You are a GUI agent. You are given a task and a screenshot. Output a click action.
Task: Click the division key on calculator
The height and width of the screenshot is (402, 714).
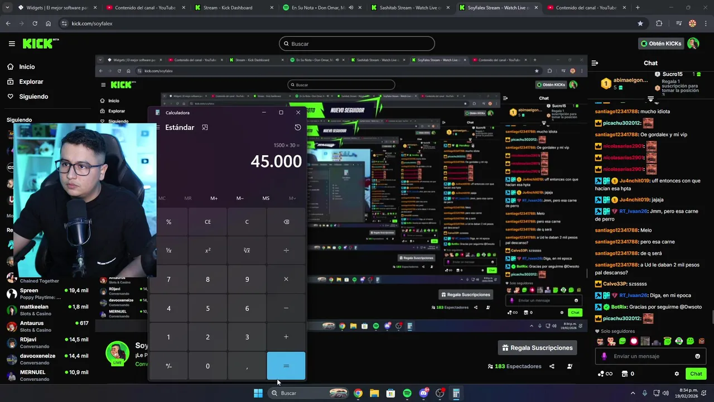point(286,251)
